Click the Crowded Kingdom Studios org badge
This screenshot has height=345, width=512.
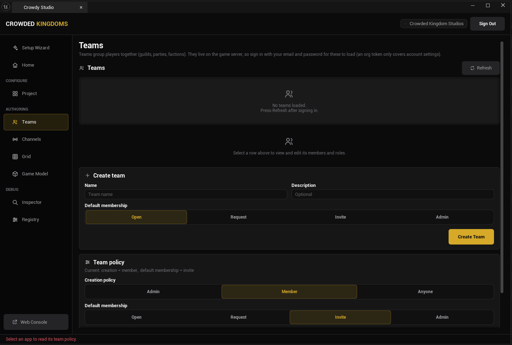pos(434,24)
